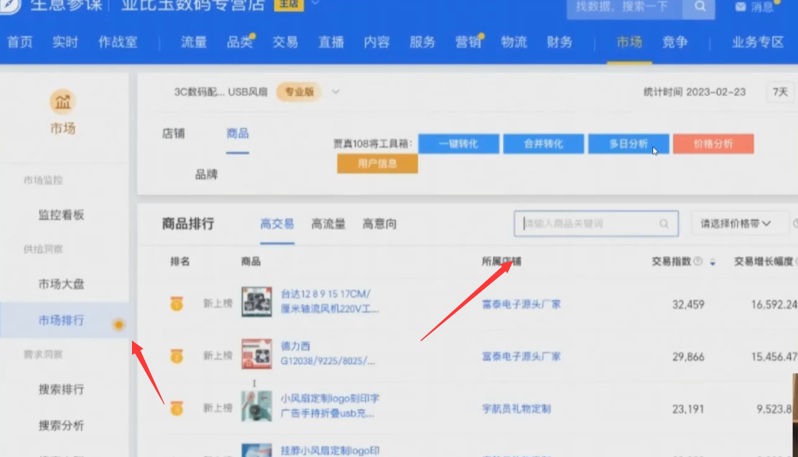Open the 消息 messages envelope icon

[741, 7]
